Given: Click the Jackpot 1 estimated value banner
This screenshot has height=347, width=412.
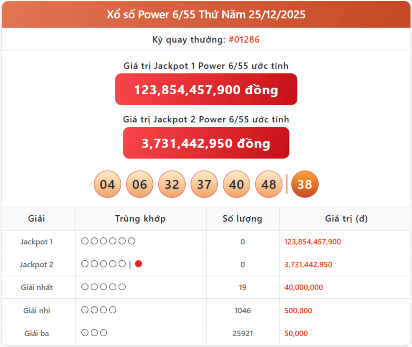Looking at the screenshot, I should coord(206,89).
